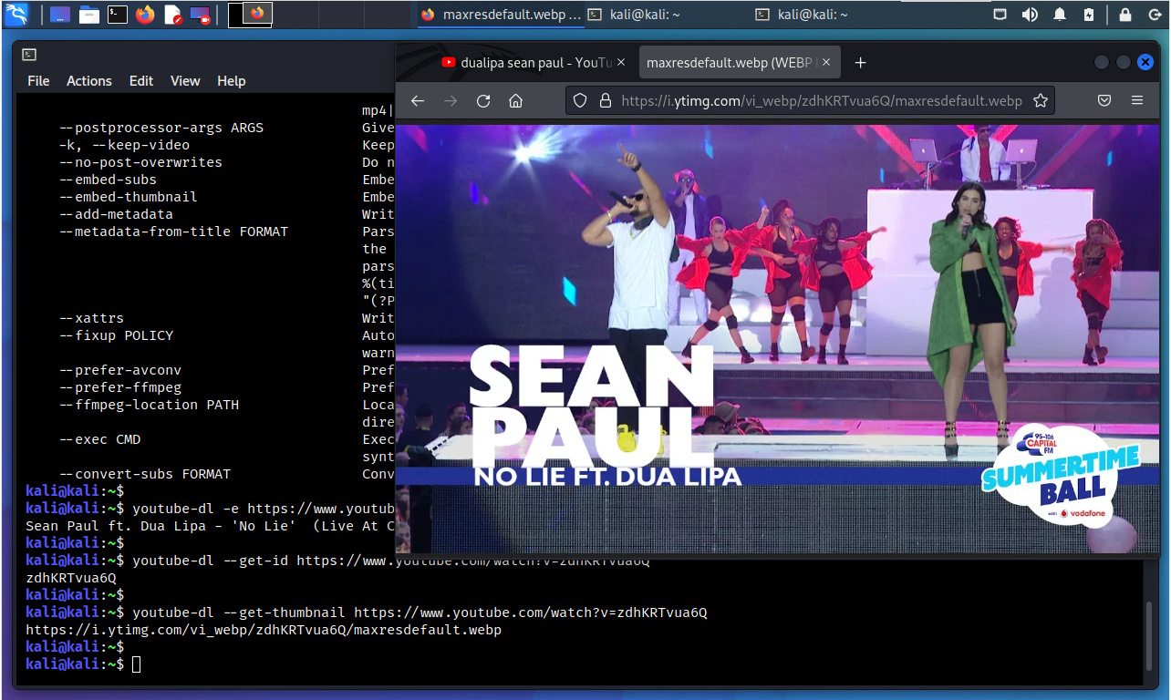Go to Firefox home page

point(516,101)
